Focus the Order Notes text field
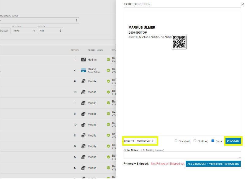The height and width of the screenshot is (179, 246). tap(182, 155)
